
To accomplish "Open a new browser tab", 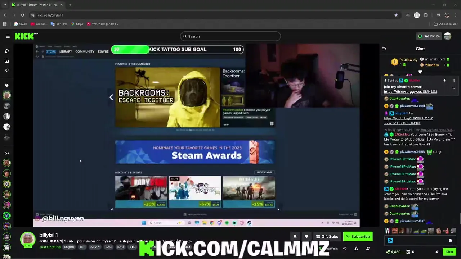I will pos(70,5).
